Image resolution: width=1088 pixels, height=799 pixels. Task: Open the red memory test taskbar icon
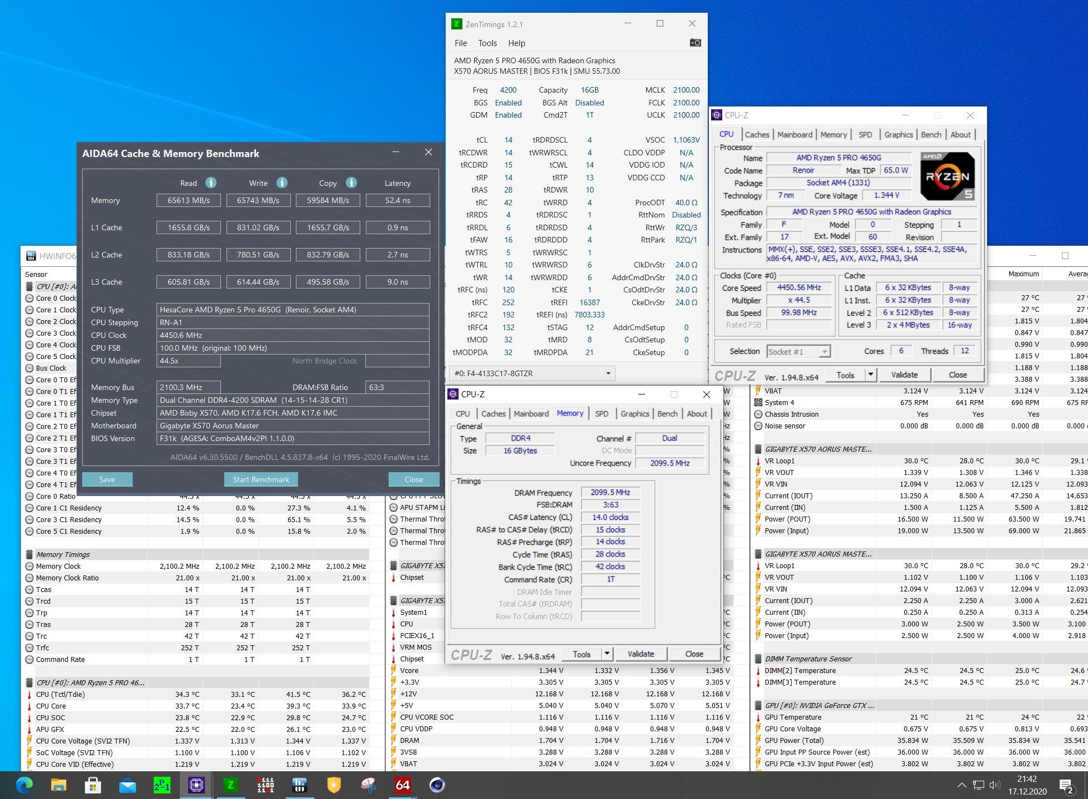point(265,785)
